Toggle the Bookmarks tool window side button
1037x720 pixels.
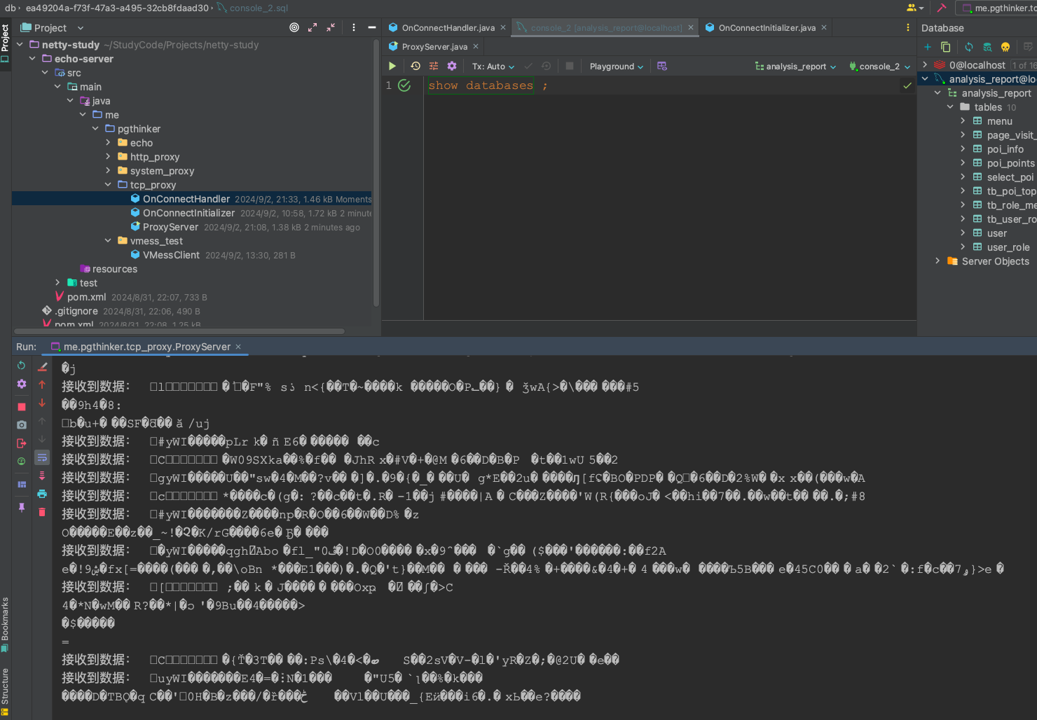click(5, 625)
